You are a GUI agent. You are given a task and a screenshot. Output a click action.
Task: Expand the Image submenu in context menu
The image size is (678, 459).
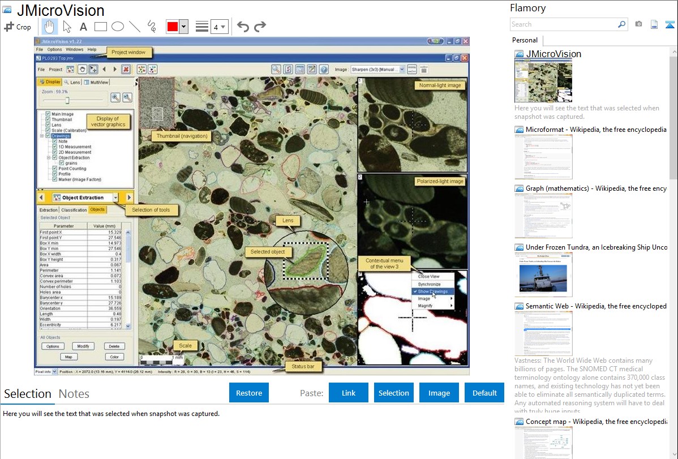[433, 298]
